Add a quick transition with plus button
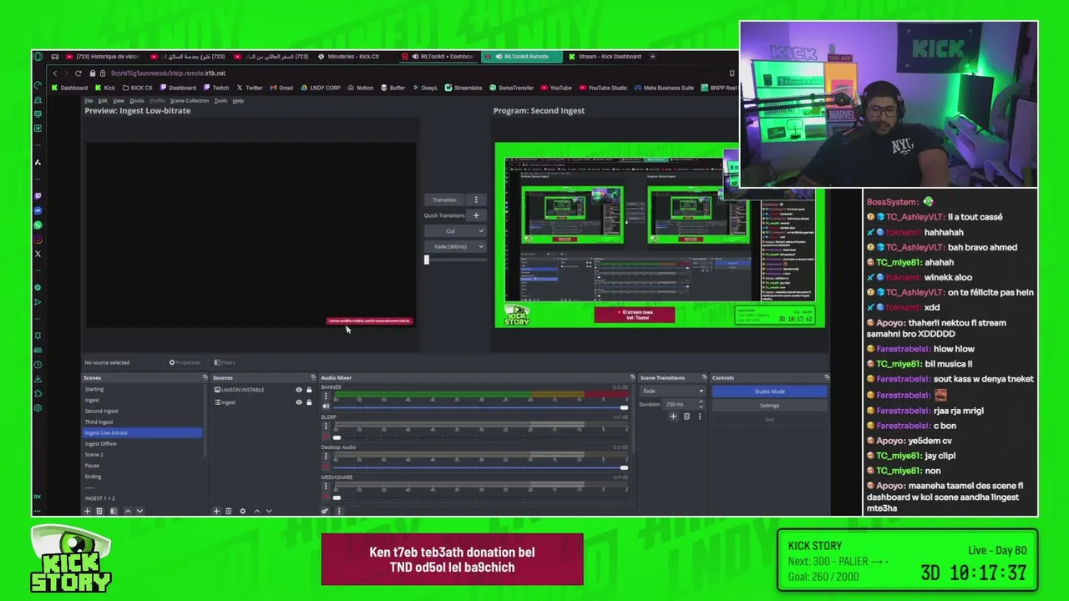 point(476,215)
